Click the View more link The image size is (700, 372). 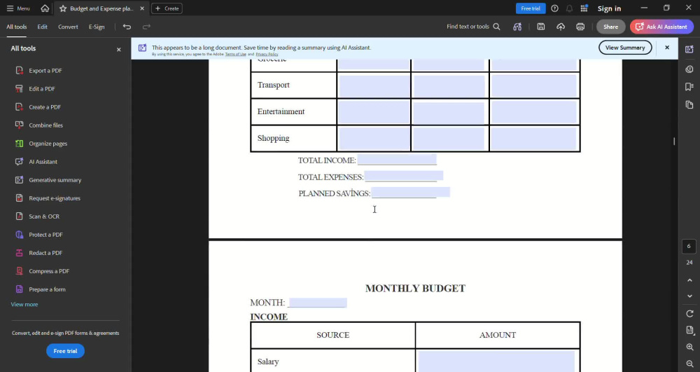24,305
